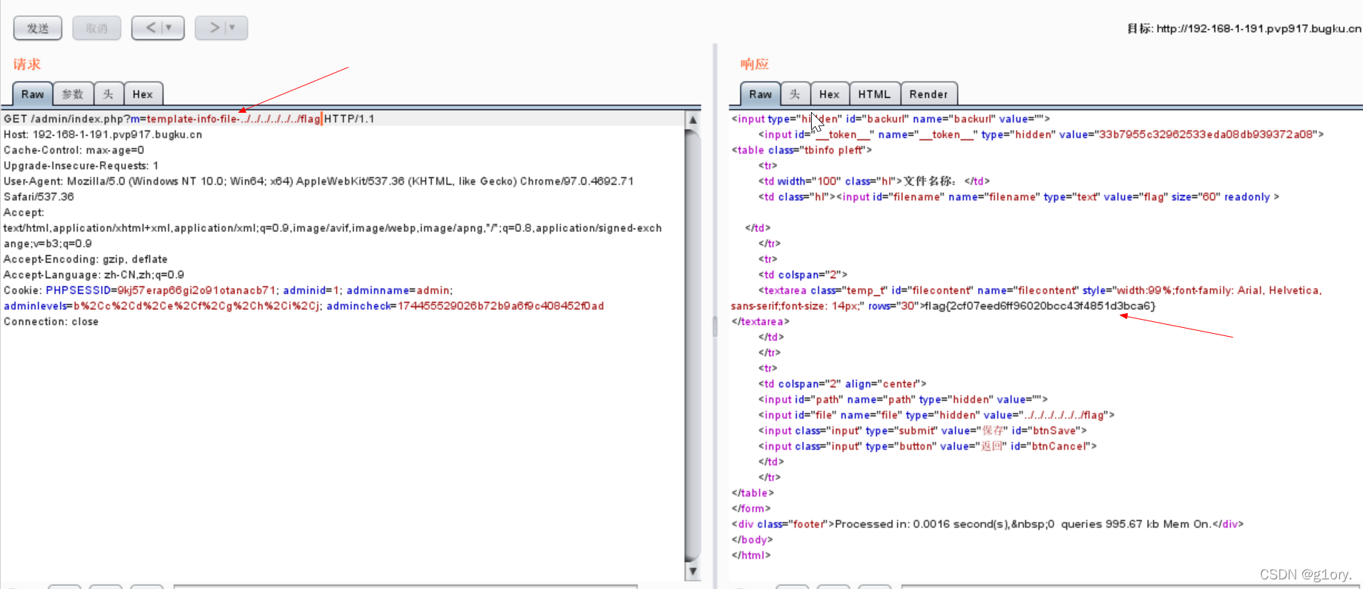The image size is (1363, 589).
Task: Click the Host header line
Action: click(103, 134)
